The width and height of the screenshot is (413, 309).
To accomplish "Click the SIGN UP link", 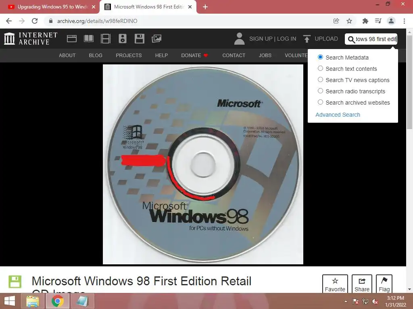I will 261,39.
